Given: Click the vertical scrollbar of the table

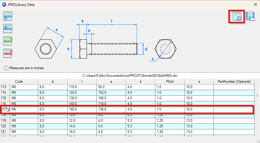Looking at the screenshot, I should [257, 108].
